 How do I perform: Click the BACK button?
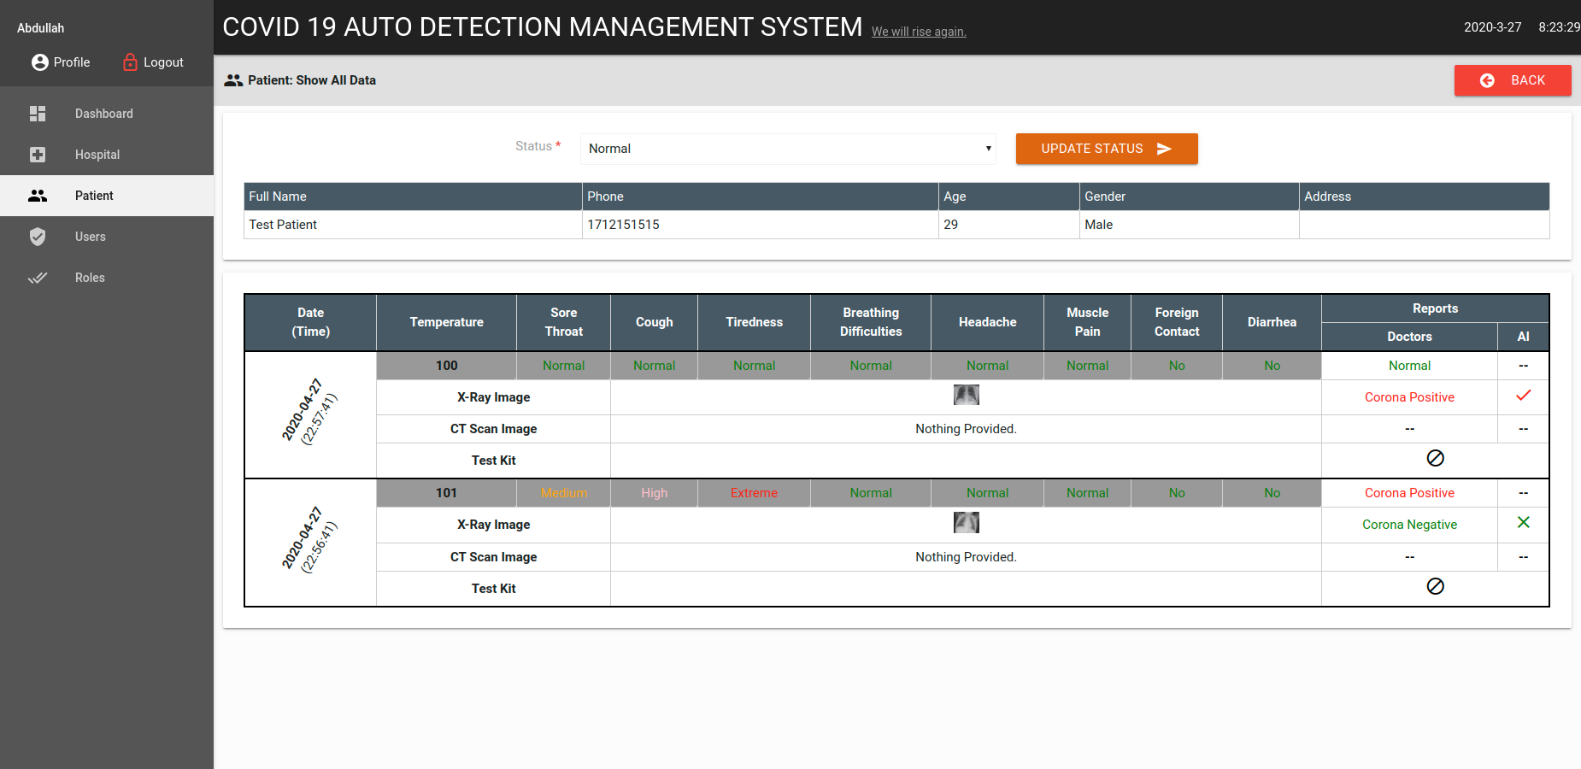(x=1513, y=80)
